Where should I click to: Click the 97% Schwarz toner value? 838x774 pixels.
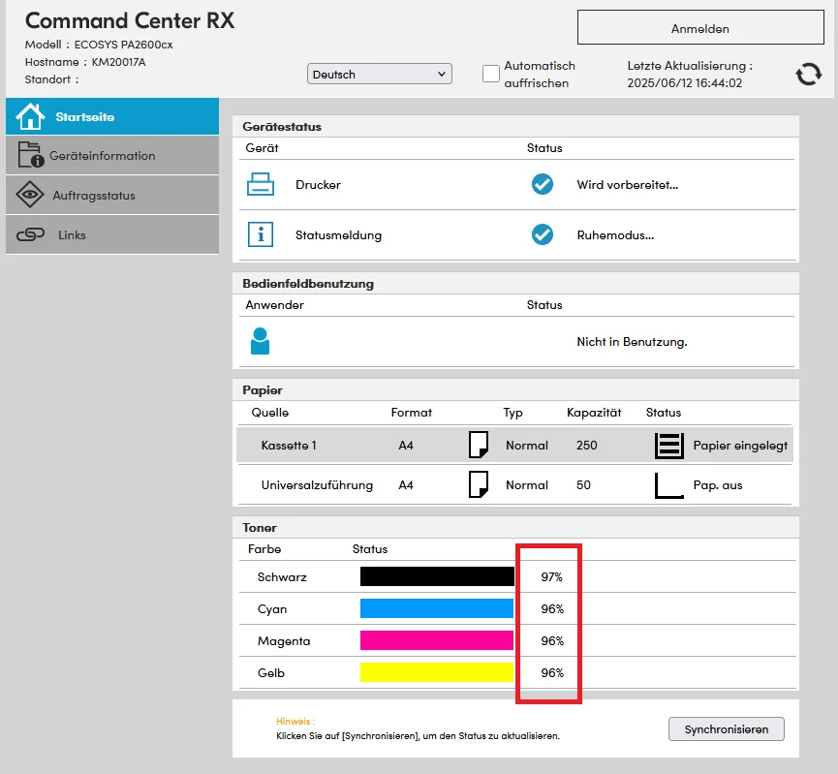[x=551, y=576]
